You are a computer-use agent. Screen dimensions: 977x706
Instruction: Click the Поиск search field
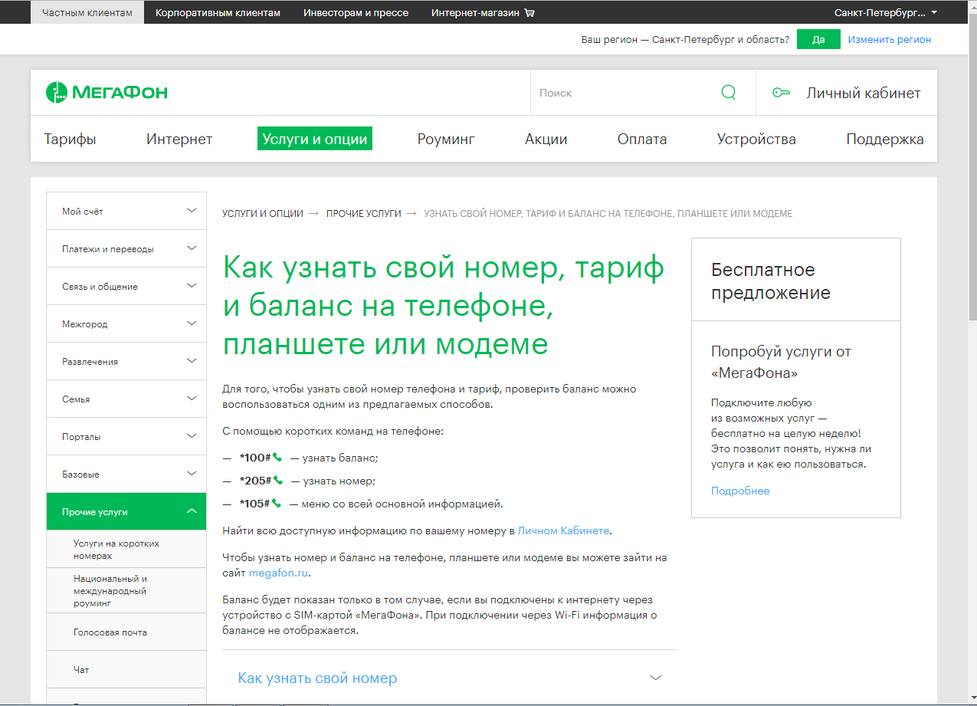point(625,93)
